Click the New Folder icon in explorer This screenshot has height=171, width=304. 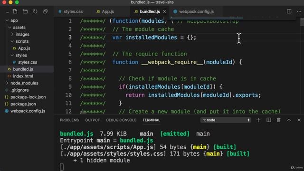[25, 11]
